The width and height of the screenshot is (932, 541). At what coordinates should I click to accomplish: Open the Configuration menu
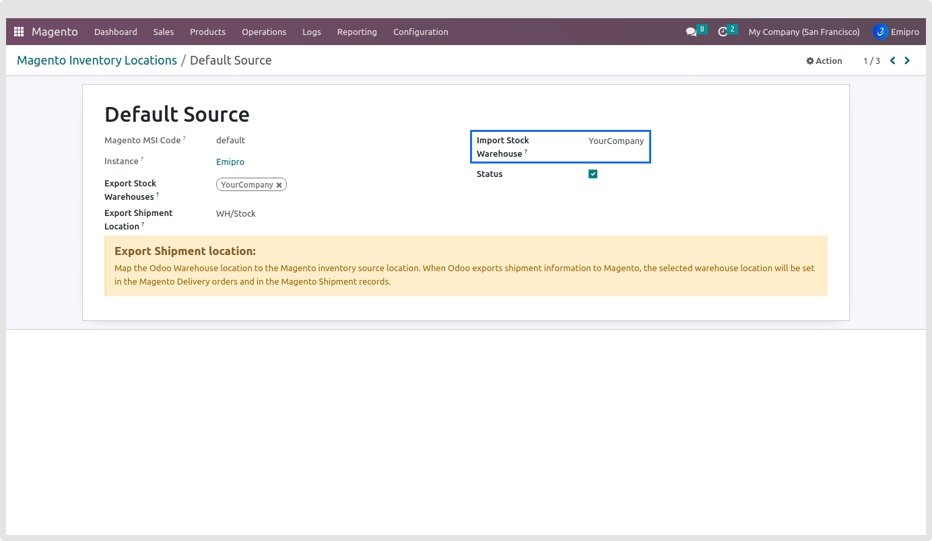pyautogui.click(x=420, y=32)
